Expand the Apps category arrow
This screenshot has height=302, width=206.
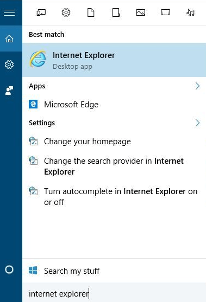pos(197,86)
